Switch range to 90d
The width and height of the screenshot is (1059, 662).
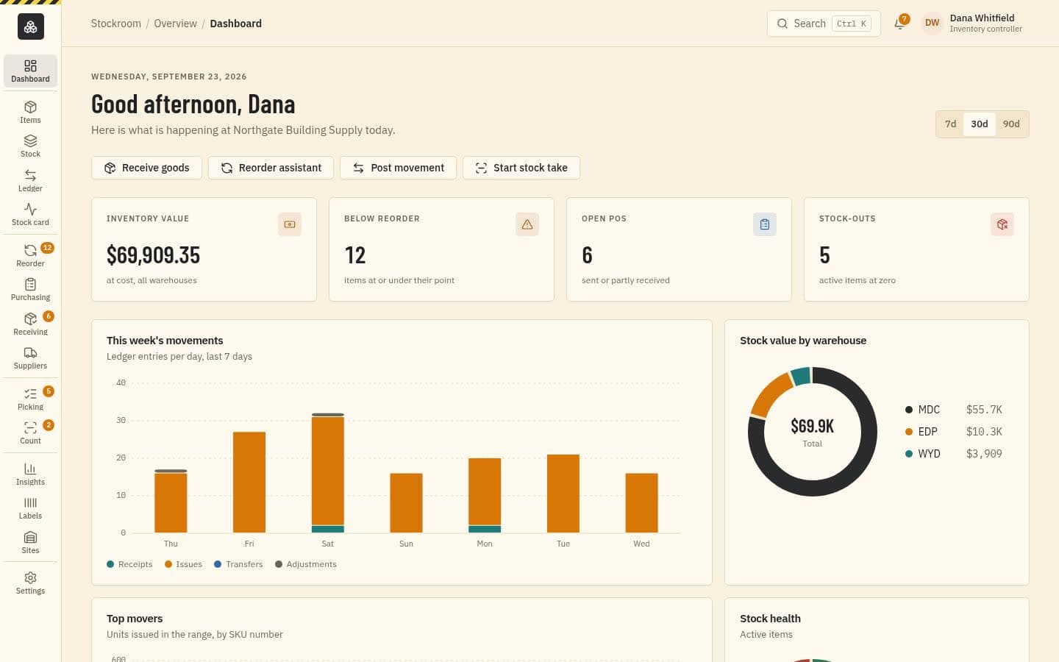(1011, 124)
